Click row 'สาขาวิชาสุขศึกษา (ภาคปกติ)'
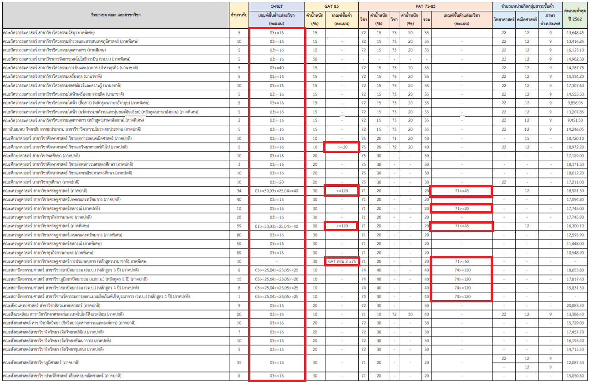Viewport: 589px width, 382px height. pos(294,182)
